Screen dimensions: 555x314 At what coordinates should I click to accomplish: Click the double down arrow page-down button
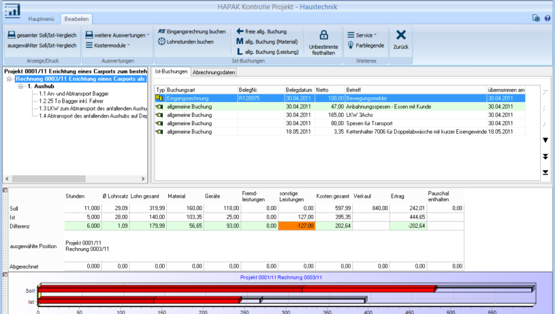coord(545,156)
